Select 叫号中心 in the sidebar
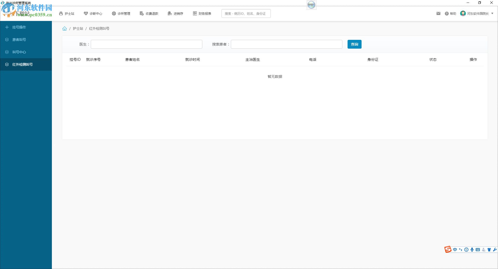This screenshot has height=269, width=498. pos(26,52)
